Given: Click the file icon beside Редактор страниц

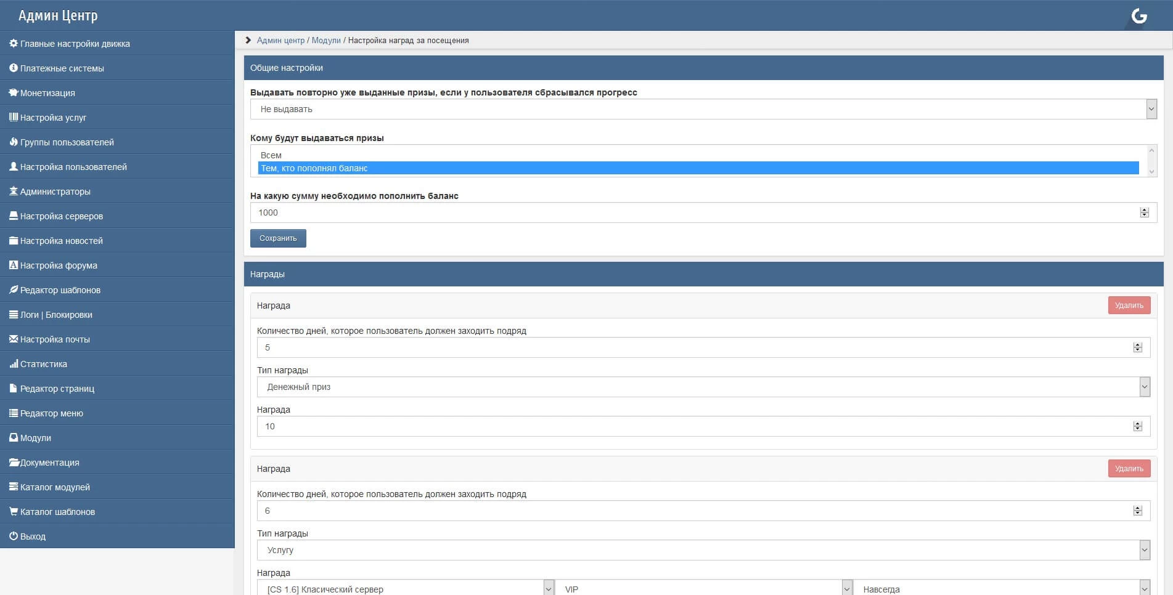Looking at the screenshot, I should (x=14, y=389).
